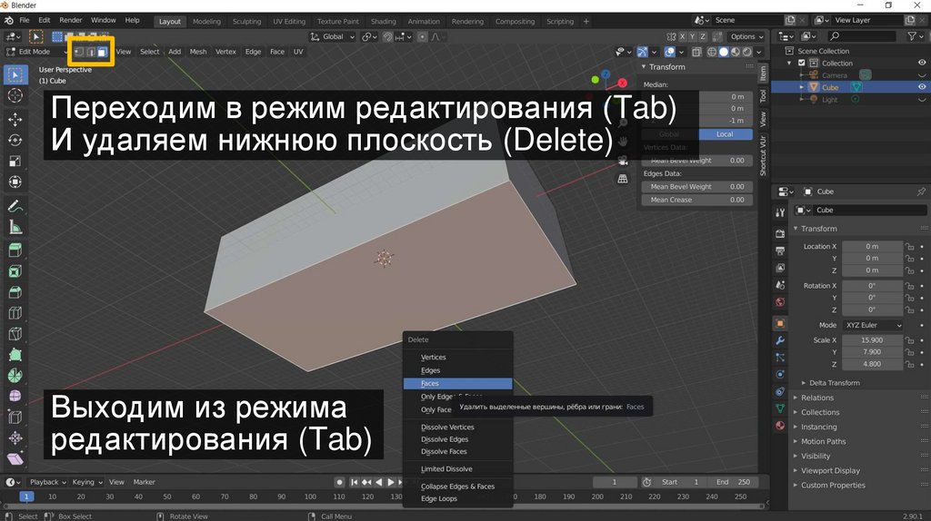Viewport: 931px width, 521px height.
Task: Select the Loop Cut tool
Action: [15, 313]
